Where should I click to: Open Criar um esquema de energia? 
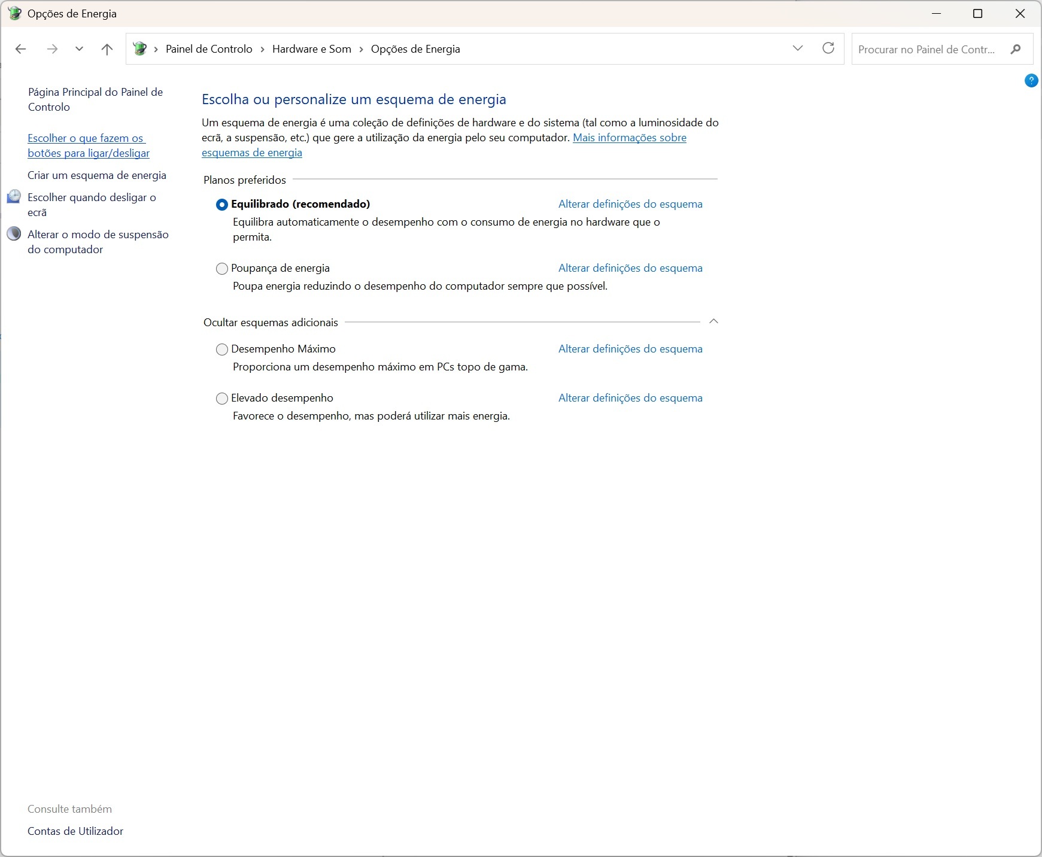[x=97, y=175]
